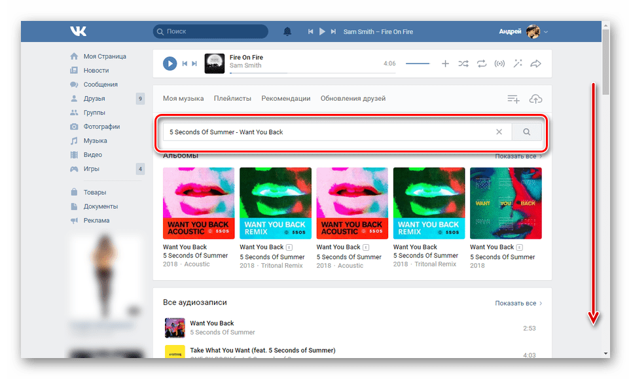Click the Игры counter badge 4

[x=140, y=169]
